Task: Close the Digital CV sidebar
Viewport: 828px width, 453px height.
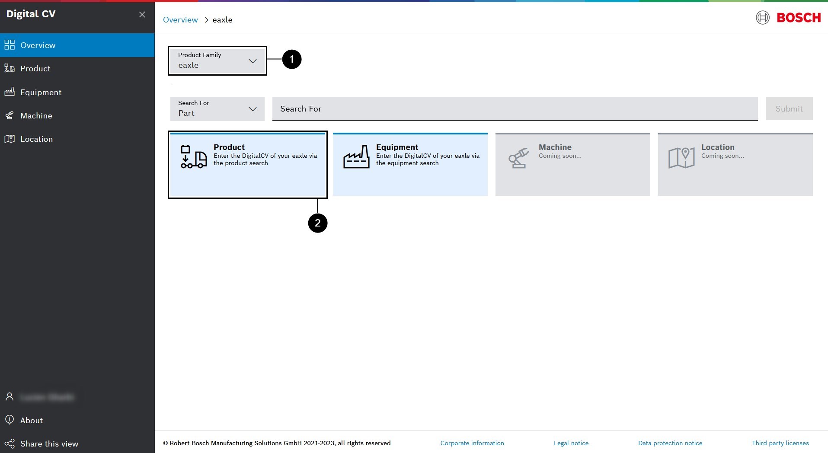Action: coord(142,15)
